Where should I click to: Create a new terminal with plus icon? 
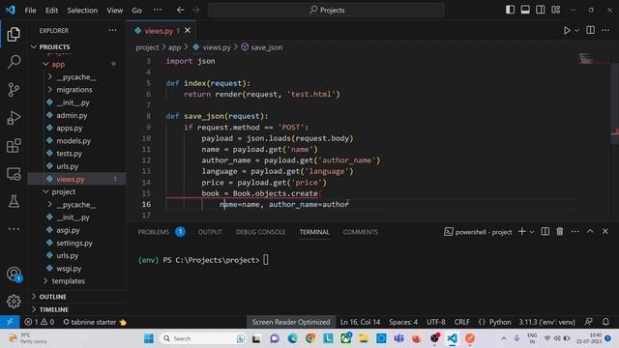(522, 232)
